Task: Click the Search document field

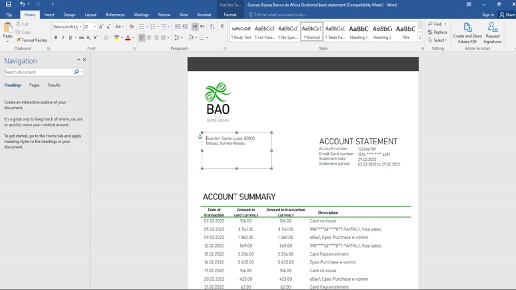Action: pos(38,72)
